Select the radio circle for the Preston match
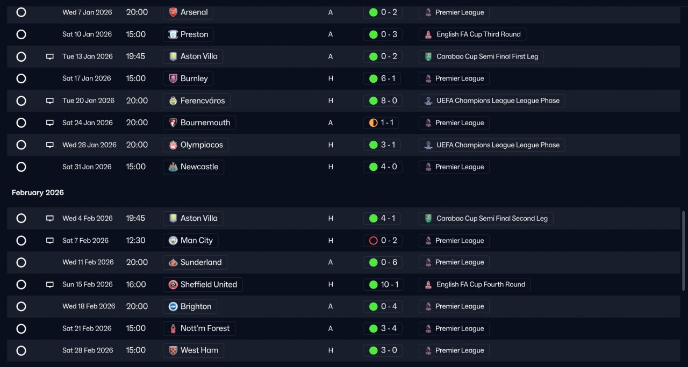The width and height of the screenshot is (688, 367). [x=21, y=34]
